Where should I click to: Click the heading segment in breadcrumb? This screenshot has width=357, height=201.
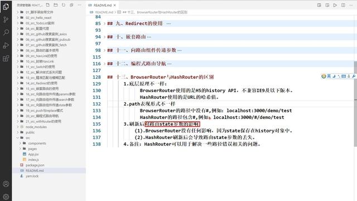point(155,12)
